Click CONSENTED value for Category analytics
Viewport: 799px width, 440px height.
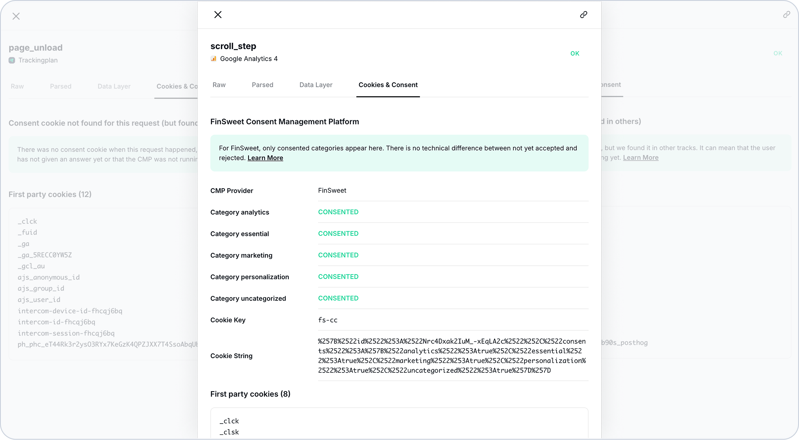pyautogui.click(x=338, y=212)
